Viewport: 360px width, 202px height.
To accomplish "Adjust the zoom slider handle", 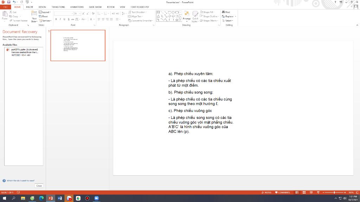I will pyautogui.click(x=334, y=193).
